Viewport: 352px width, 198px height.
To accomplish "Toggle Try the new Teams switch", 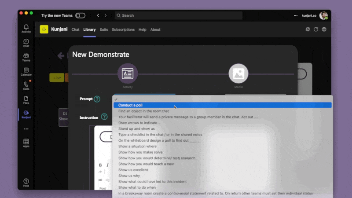I will click(80, 15).
